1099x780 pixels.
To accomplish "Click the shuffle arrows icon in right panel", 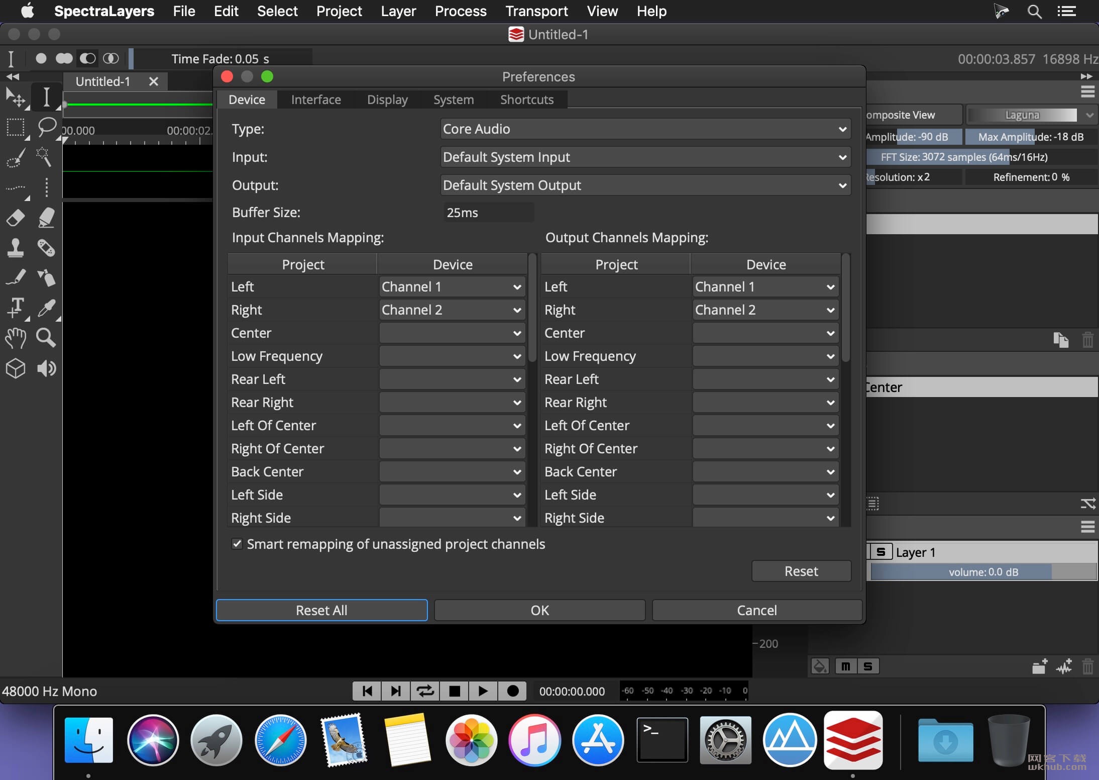I will (x=1088, y=504).
